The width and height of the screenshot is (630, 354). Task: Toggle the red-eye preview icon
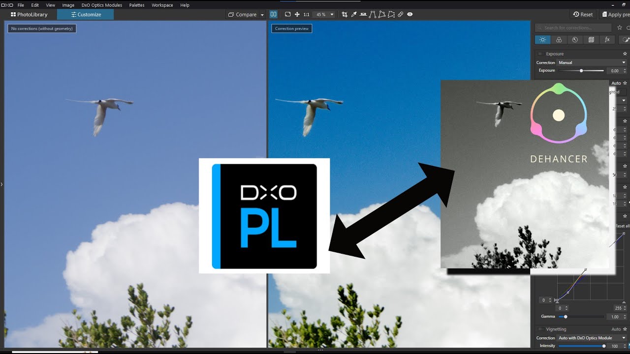410,14
